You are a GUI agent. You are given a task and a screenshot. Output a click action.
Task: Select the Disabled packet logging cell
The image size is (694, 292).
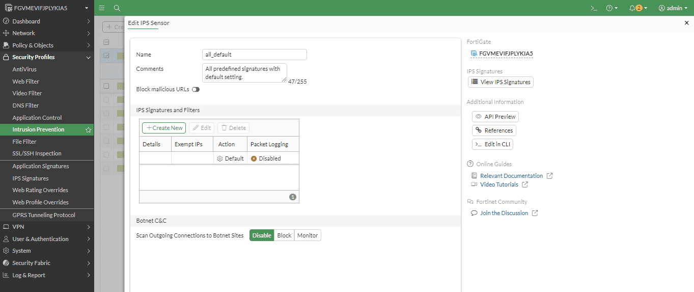(x=273, y=158)
